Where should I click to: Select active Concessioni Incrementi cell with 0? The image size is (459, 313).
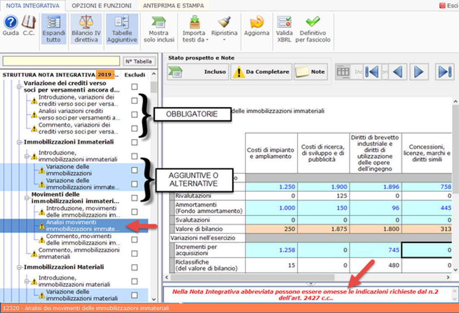tap(427, 250)
